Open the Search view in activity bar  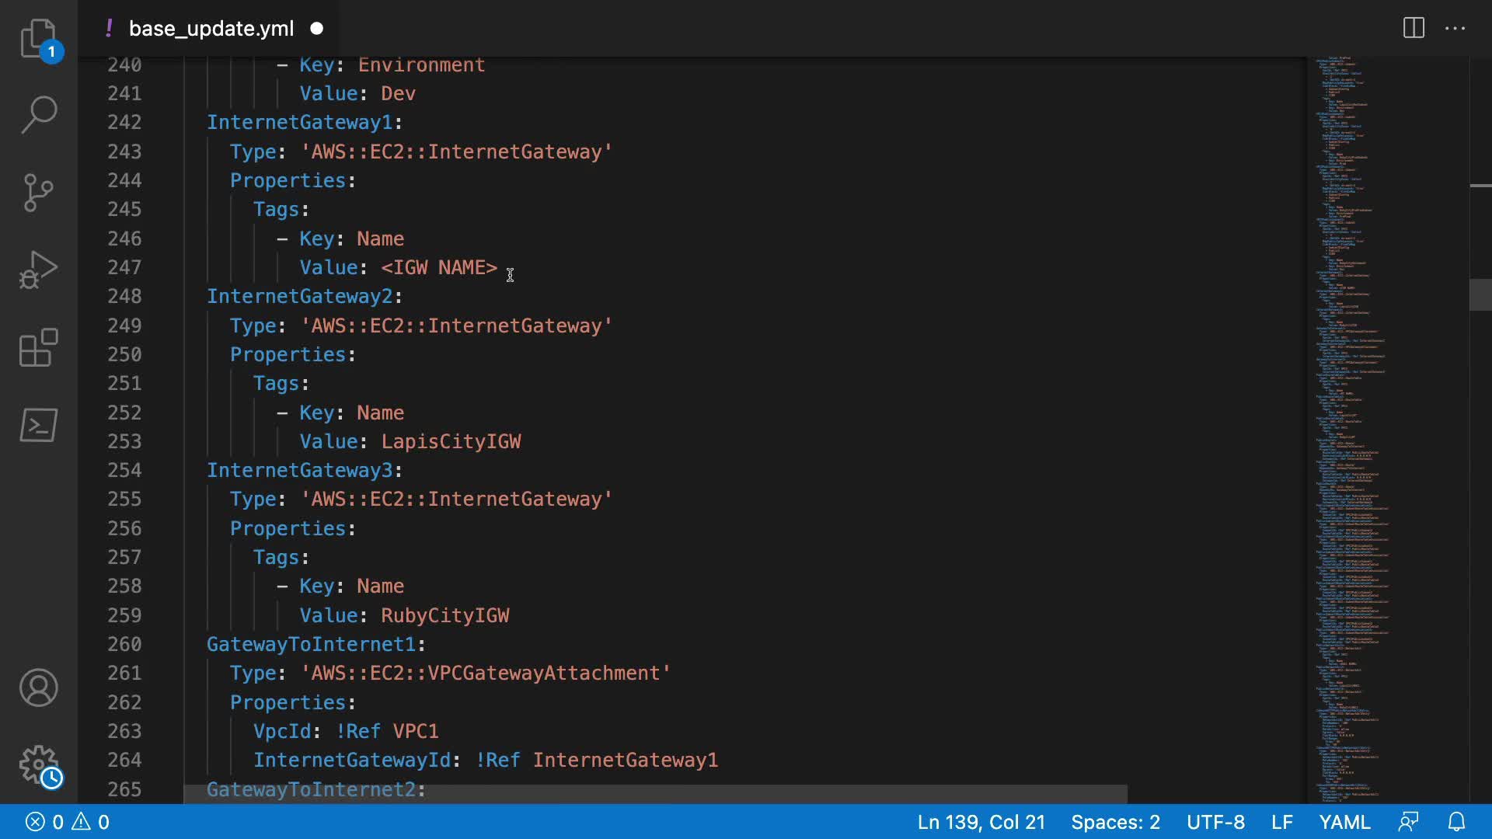pyautogui.click(x=38, y=115)
